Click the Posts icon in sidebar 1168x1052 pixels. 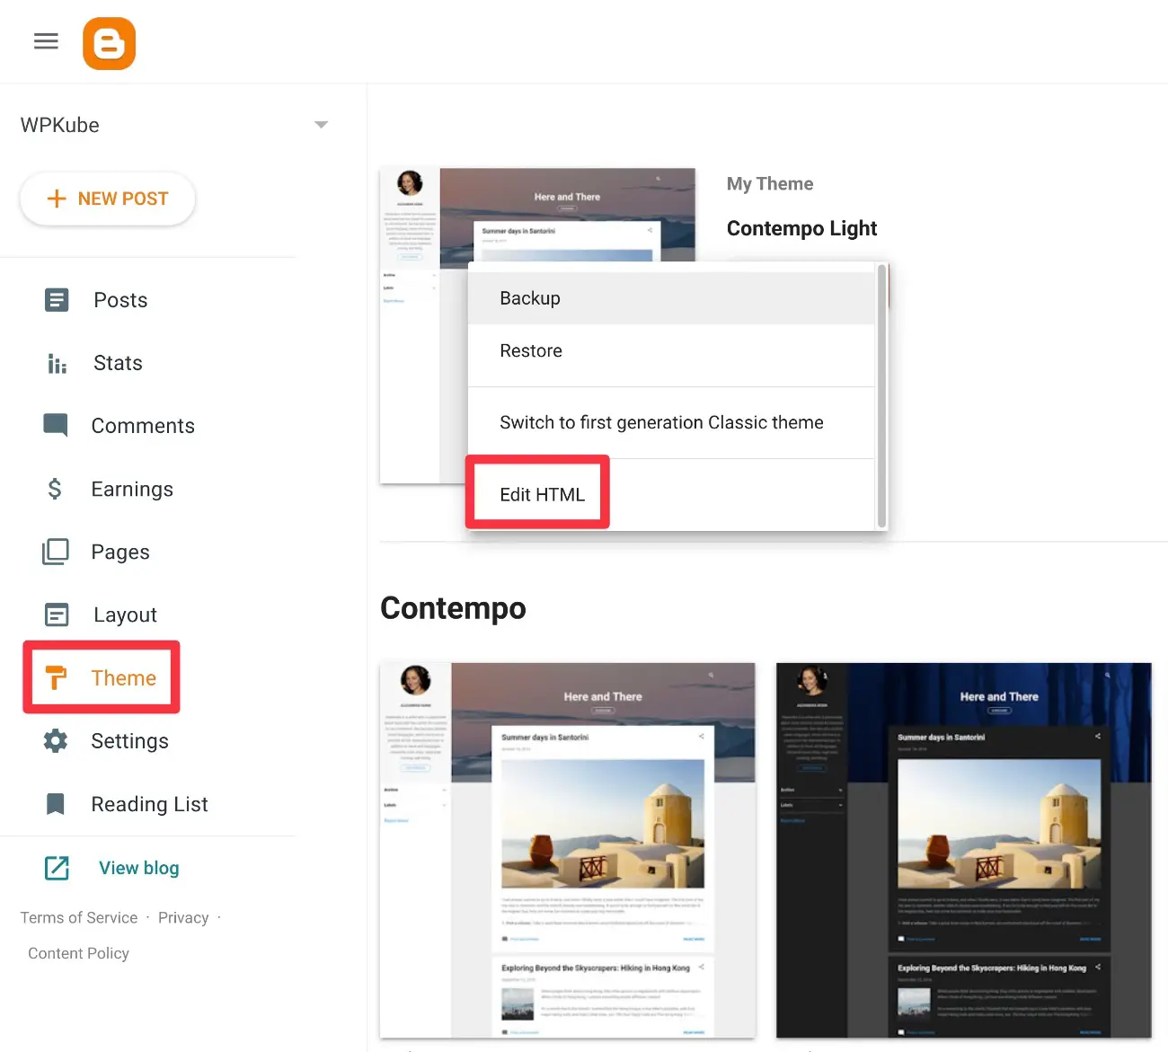[x=57, y=300]
